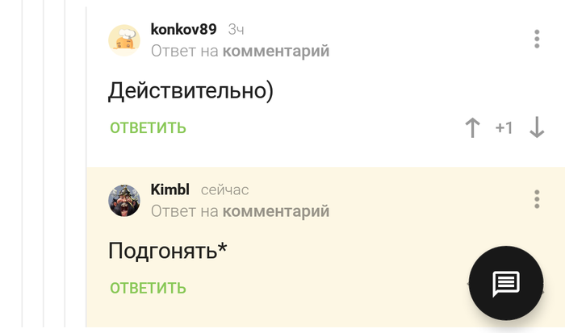Click konkov89's chef hat avatar
565x333 pixels.
point(124,40)
